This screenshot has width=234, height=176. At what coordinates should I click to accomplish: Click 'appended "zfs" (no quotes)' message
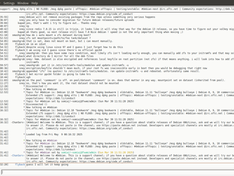tap(113, 71)
